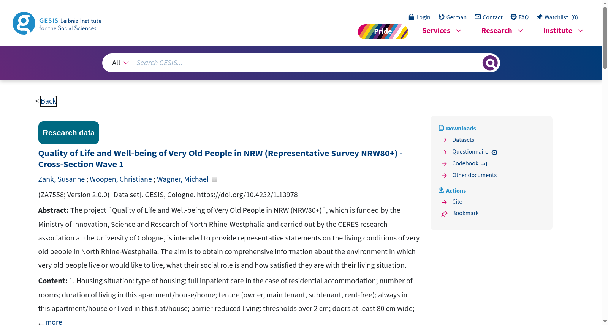The height and width of the screenshot is (325, 608).
Task: Click the arrow icon beside Other documents
Action: (444, 176)
